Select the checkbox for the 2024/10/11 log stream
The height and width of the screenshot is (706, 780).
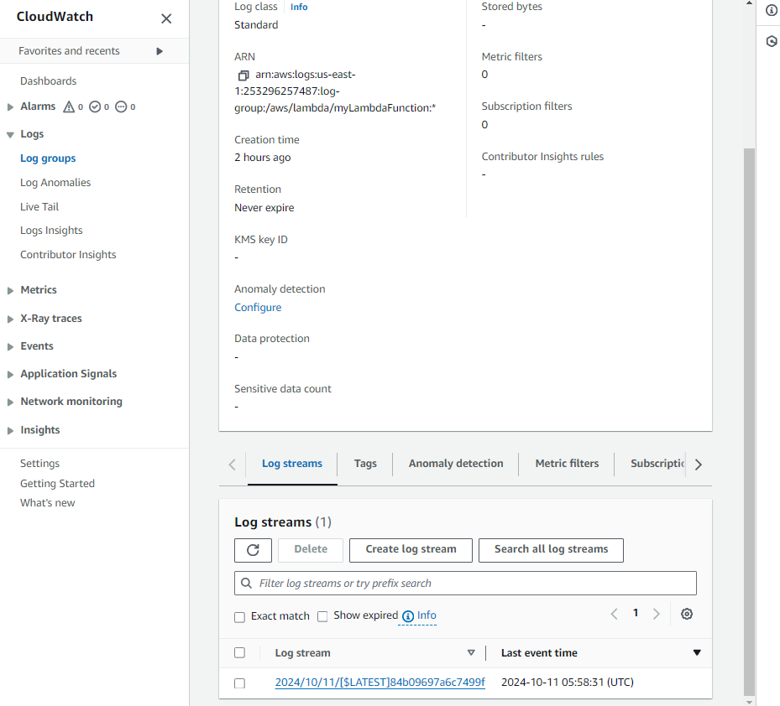tap(240, 683)
